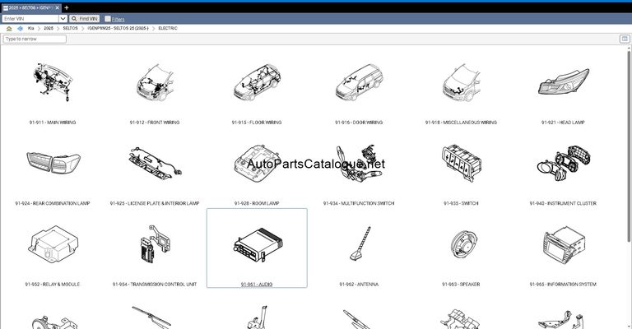Viewport: 632px width, 329px height.
Task: Select the 91-961 Audio unit illustration
Action: click(257, 244)
